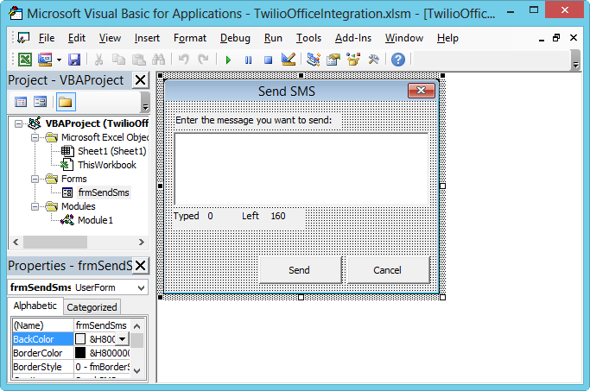Open the Window menu
This screenshot has height=391, width=590.
coord(404,38)
